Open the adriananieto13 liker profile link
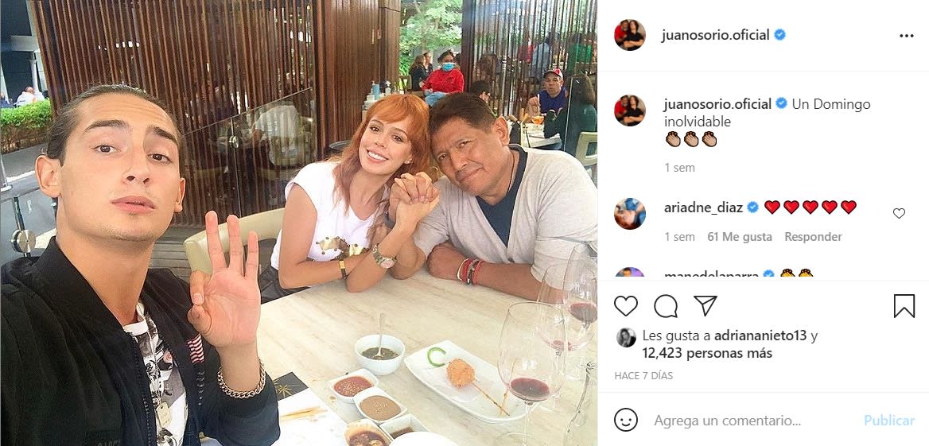This screenshot has height=446, width=929. tap(760, 335)
